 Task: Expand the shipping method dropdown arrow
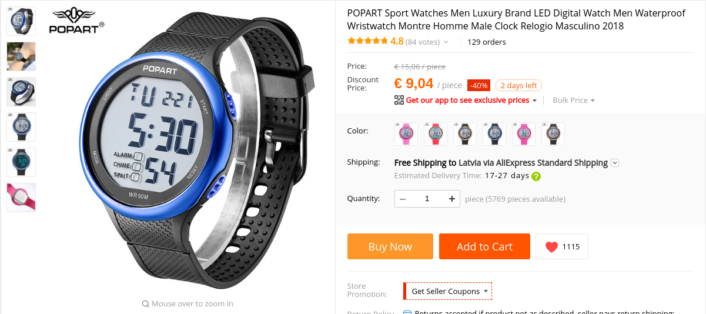pyautogui.click(x=615, y=163)
